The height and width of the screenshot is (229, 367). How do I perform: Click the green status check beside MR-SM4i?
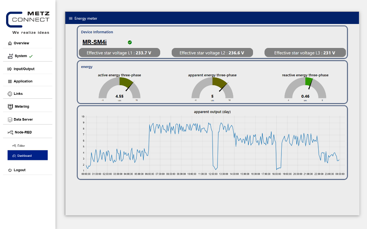[130, 42]
